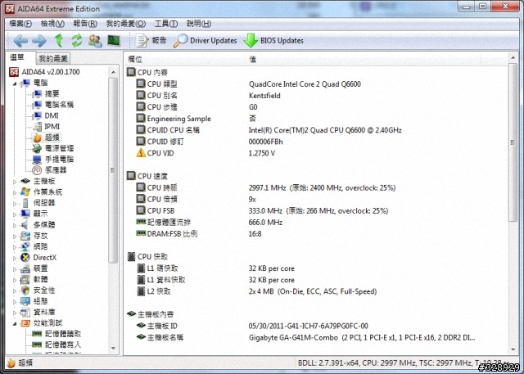Open the users icon in toolbar
Image resolution: width=524 pixels, height=374 pixels.
pyautogui.click(x=95, y=41)
